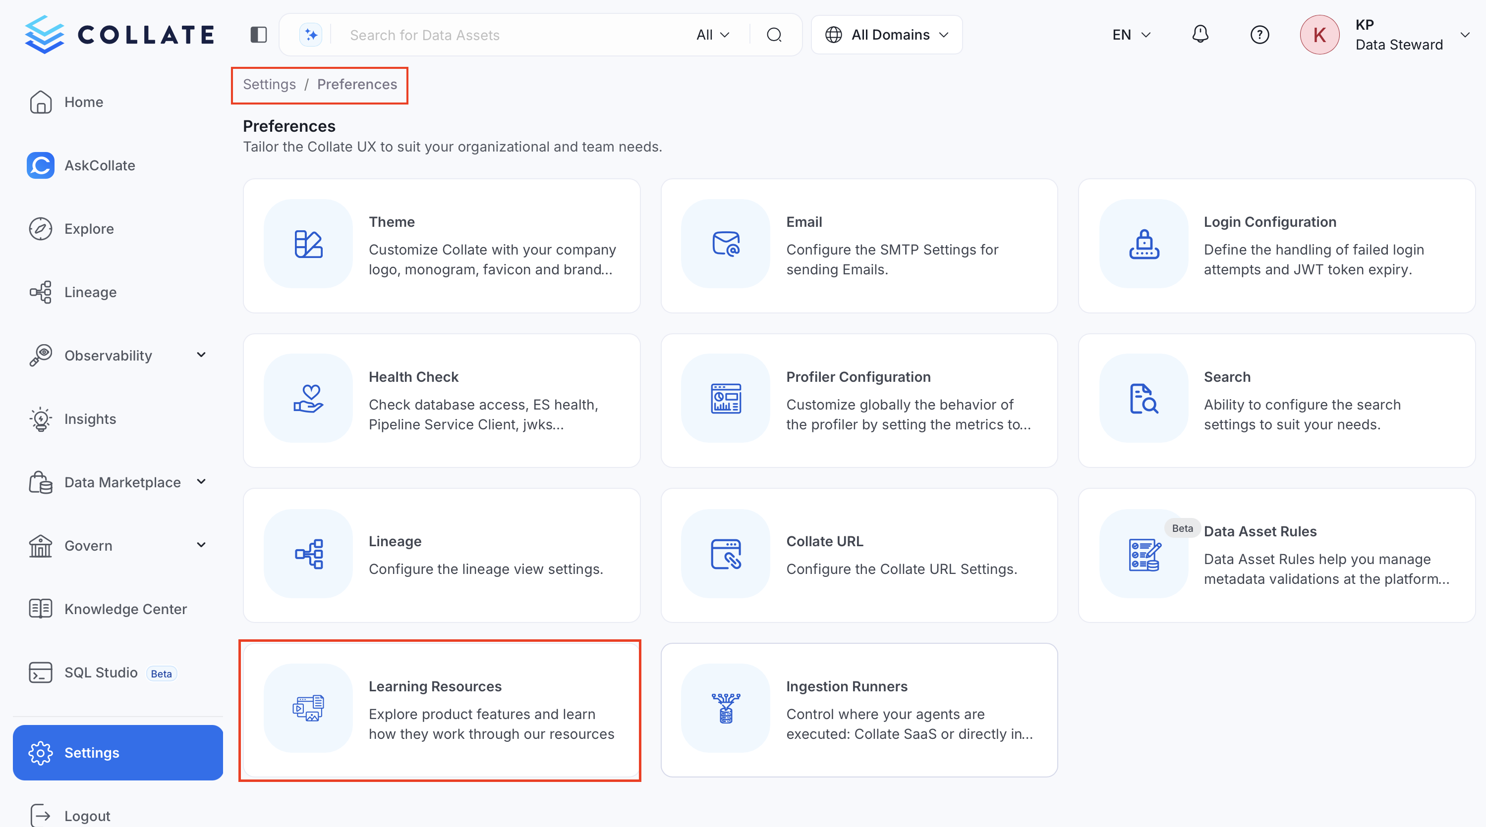The image size is (1486, 827).
Task: Click the Data Marketplace bag icon
Action: pos(40,482)
